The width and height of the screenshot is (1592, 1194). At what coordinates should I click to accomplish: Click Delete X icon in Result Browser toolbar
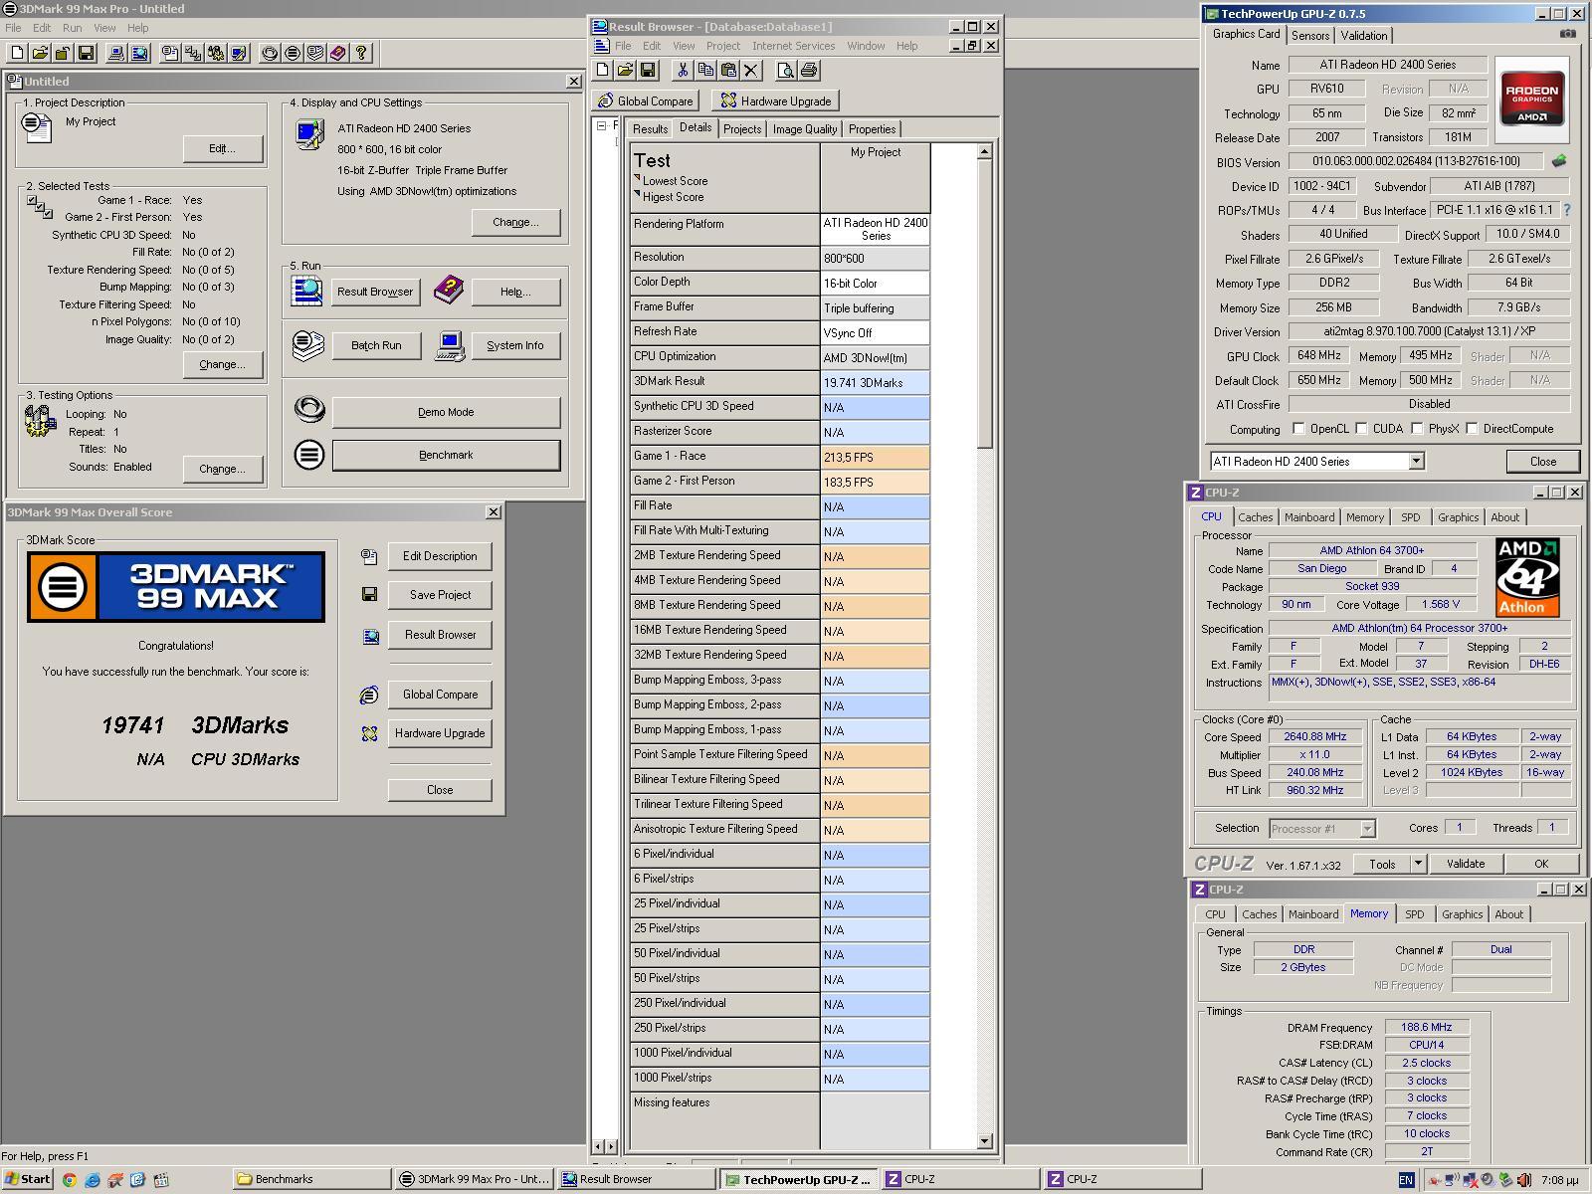(x=751, y=70)
